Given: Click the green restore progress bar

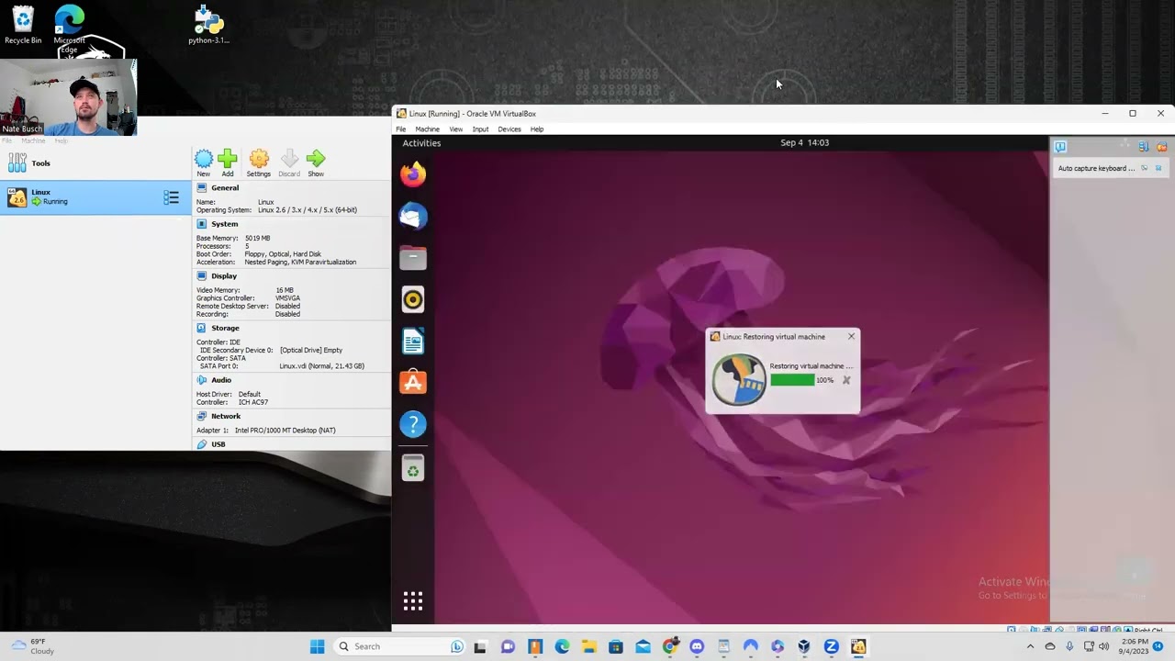Looking at the screenshot, I should click(x=792, y=380).
